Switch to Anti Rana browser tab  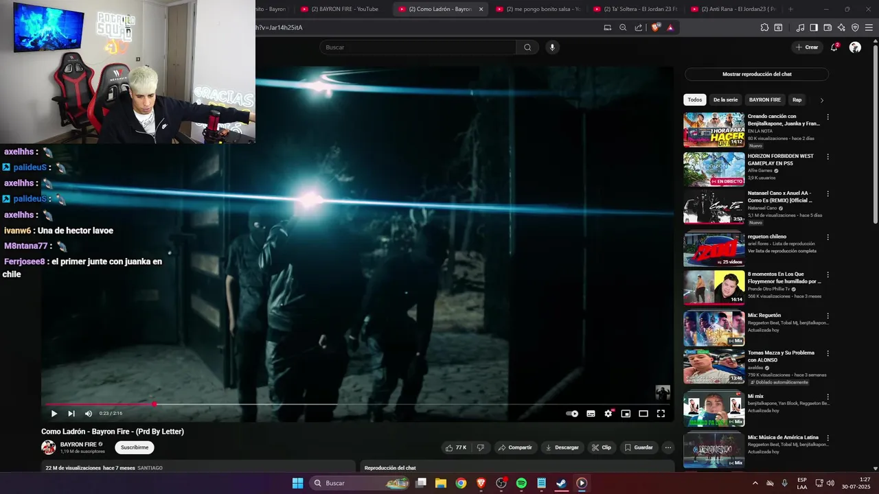[733, 9]
